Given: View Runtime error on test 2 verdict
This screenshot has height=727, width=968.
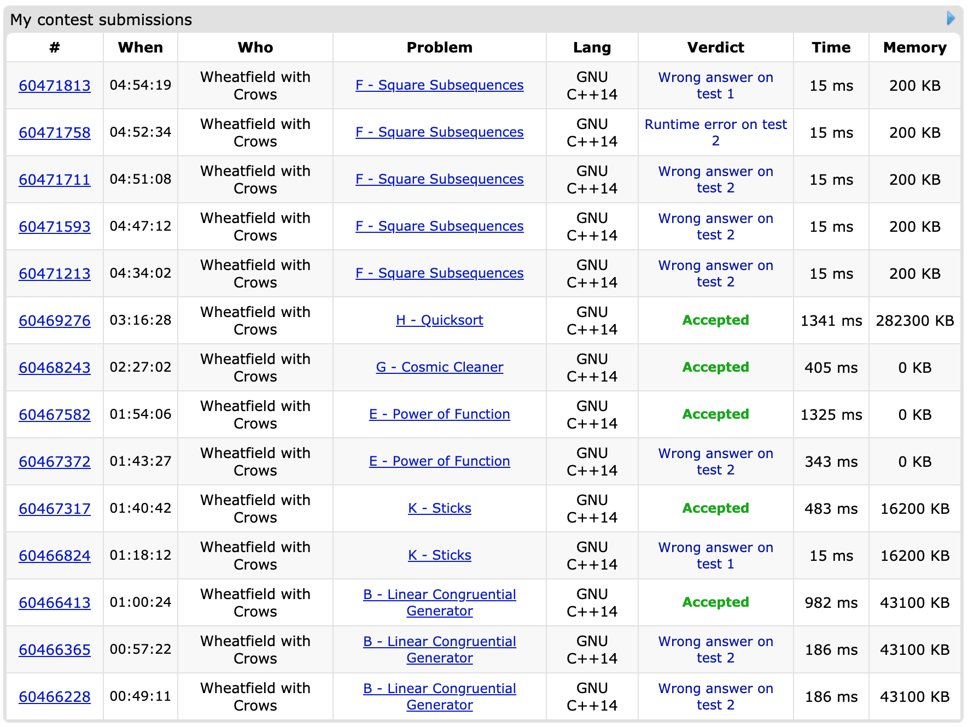Looking at the screenshot, I should pos(715,132).
